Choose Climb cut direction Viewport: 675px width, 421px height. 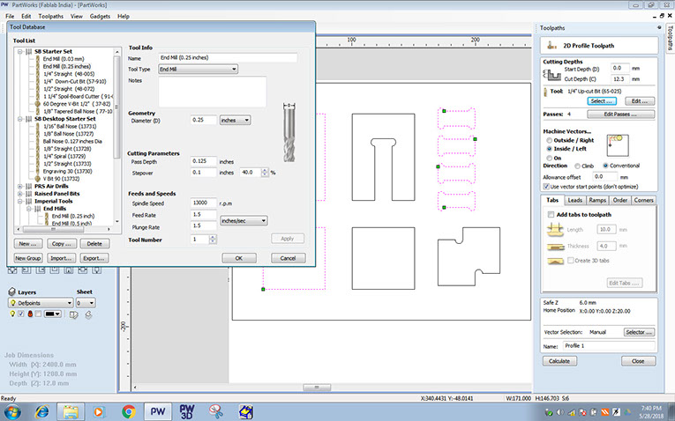(577, 166)
